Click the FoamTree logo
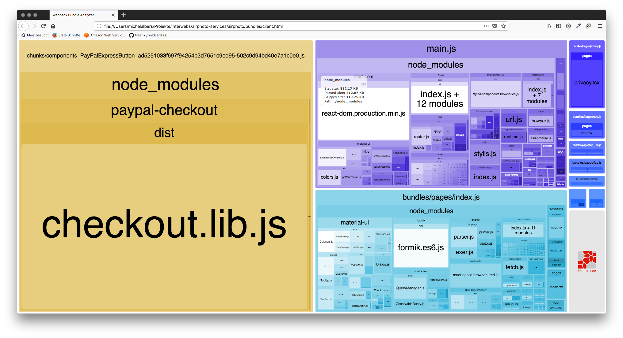This screenshot has height=338, width=623. tap(587, 261)
